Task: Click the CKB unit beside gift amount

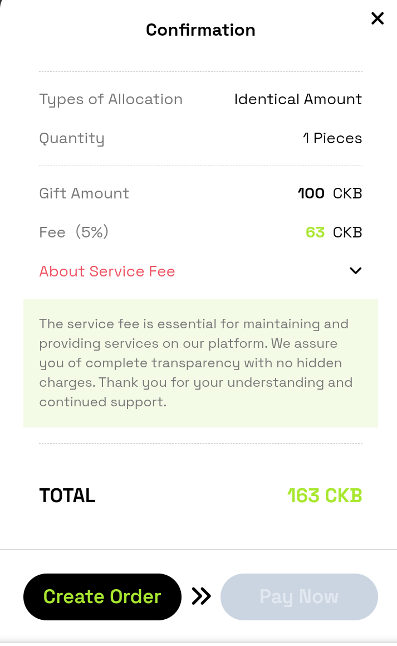Action: click(x=347, y=193)
